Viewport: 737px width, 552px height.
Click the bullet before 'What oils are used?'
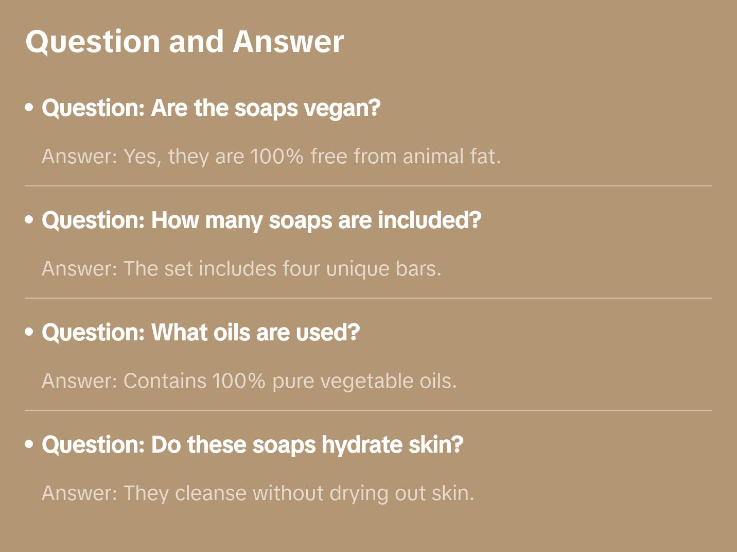[29, 332]
